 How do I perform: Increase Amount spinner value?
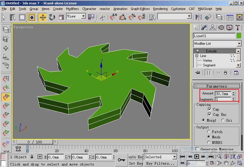(233, 93)
